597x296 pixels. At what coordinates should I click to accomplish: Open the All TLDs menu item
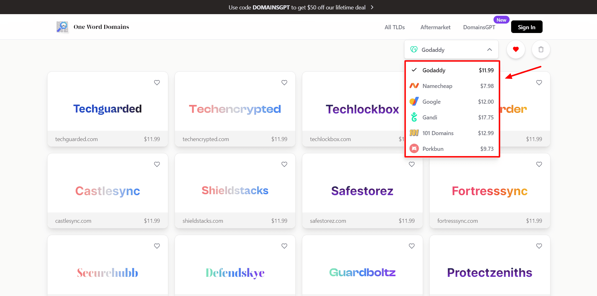(x=394, y=27)
